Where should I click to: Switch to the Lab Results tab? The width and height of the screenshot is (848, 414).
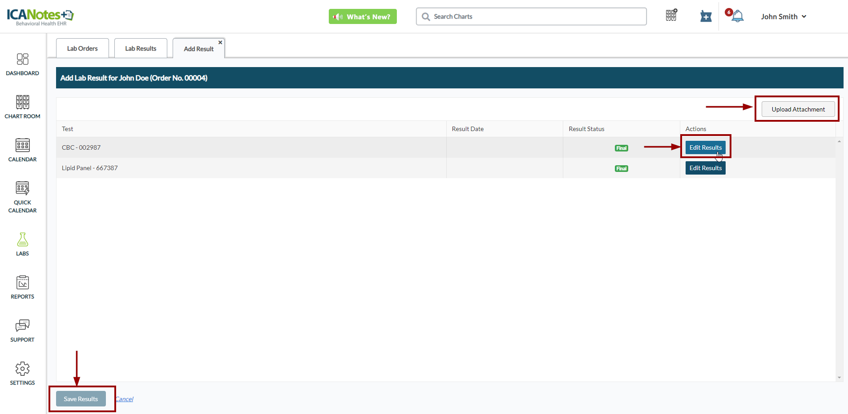[141, 48]
